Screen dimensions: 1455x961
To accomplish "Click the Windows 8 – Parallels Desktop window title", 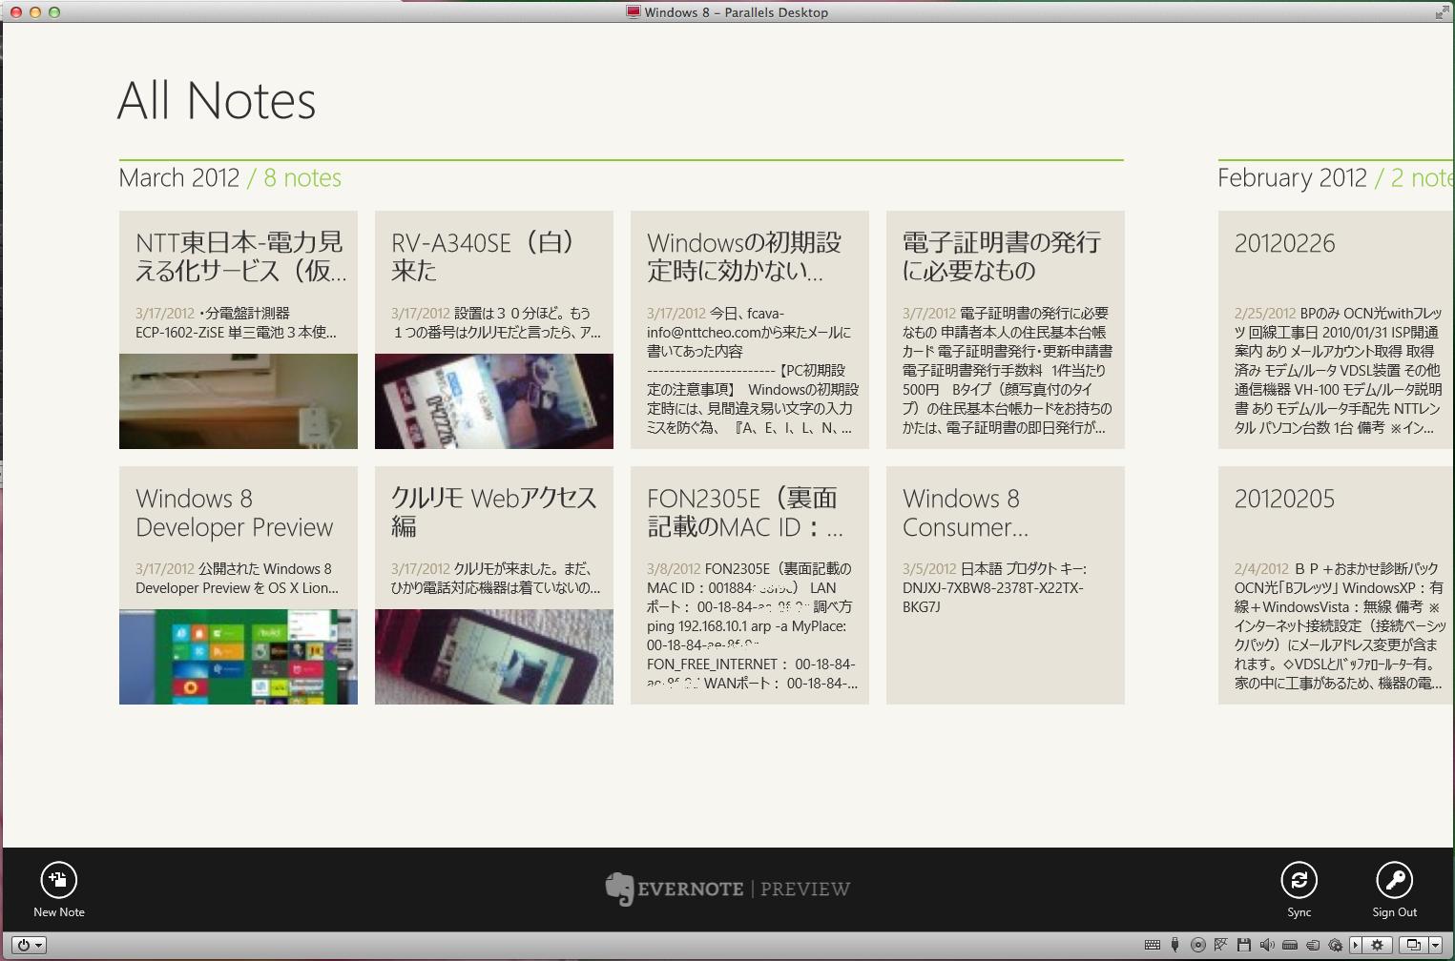I will coord(736,12).
